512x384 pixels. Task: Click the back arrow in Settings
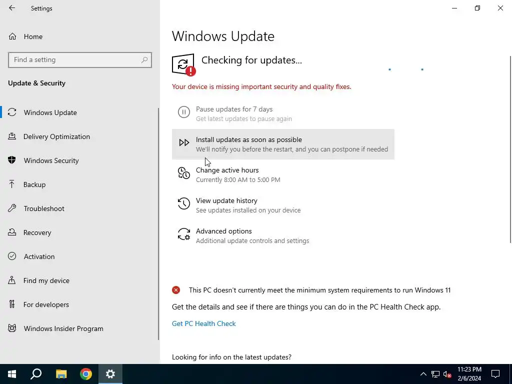(12, 8)
